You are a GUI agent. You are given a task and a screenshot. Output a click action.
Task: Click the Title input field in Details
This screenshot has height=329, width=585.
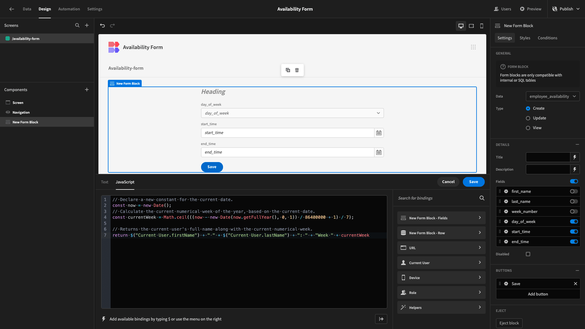[x=548, y=157]
